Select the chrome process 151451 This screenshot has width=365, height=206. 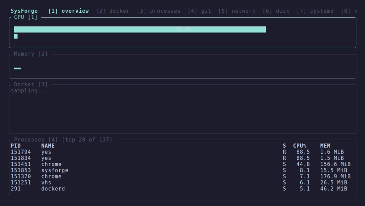pos(183,164)
